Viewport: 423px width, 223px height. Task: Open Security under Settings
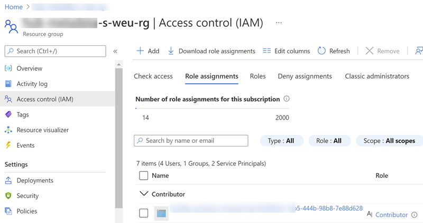(27, 196)
